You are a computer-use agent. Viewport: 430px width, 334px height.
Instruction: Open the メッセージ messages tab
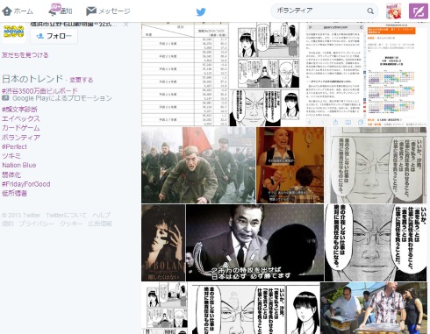[x=108, y=11]
